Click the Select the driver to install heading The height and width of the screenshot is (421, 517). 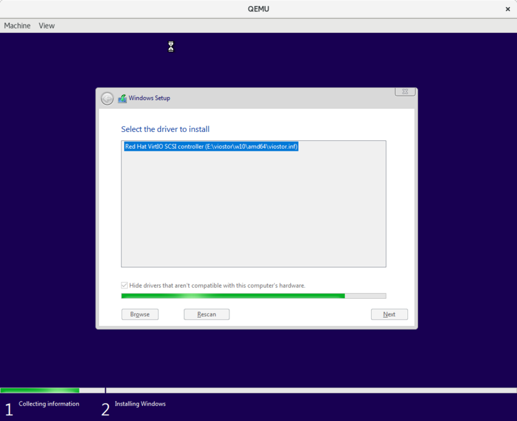click(165, 129)
